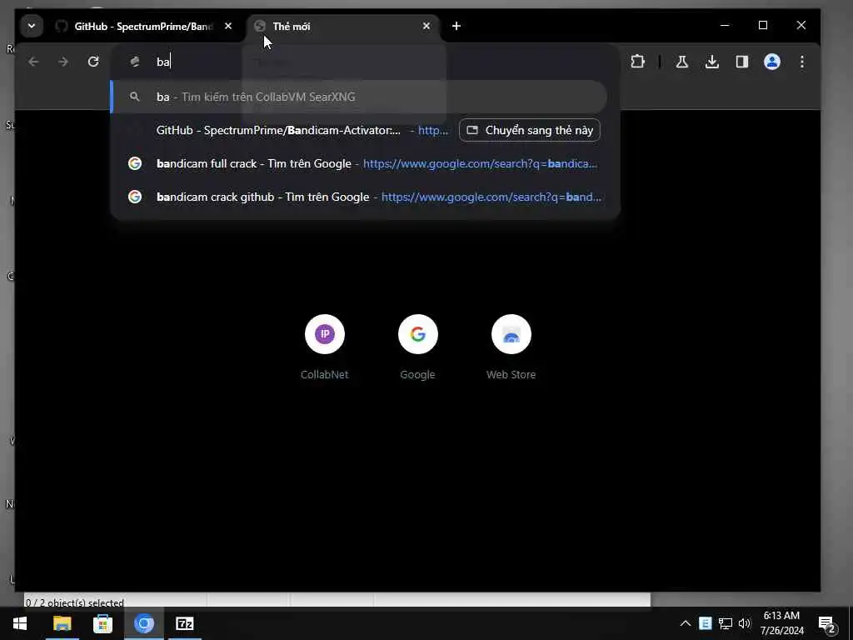Open the Windows Start menu
Viewport: 853px width, 640px height.
point(20,623)
